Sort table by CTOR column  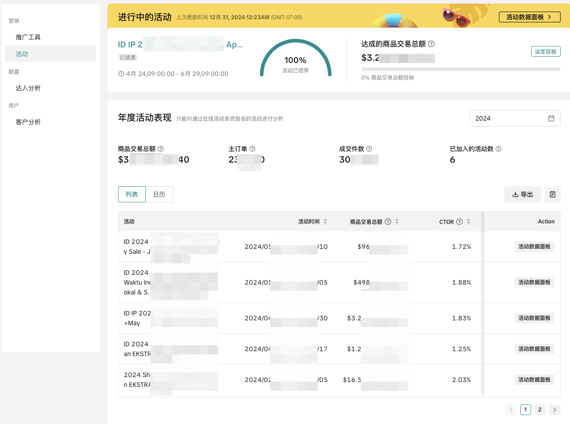click(468, 222)
